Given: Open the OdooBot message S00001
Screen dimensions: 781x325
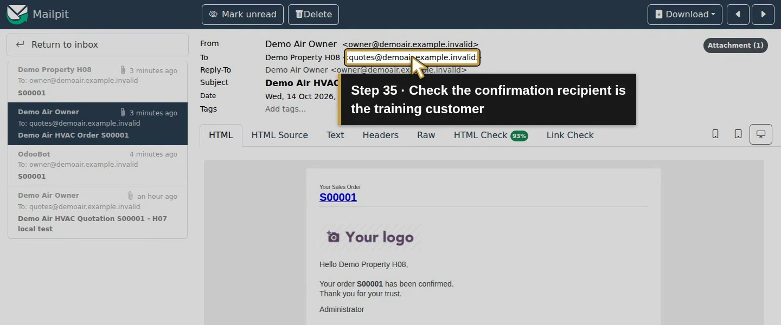Looking at the screenshot, I should [98, 165].
